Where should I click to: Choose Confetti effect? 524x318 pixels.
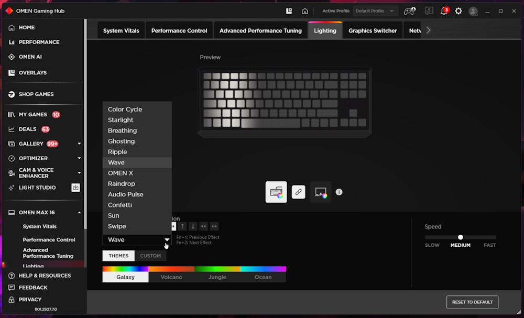[137, 205]
